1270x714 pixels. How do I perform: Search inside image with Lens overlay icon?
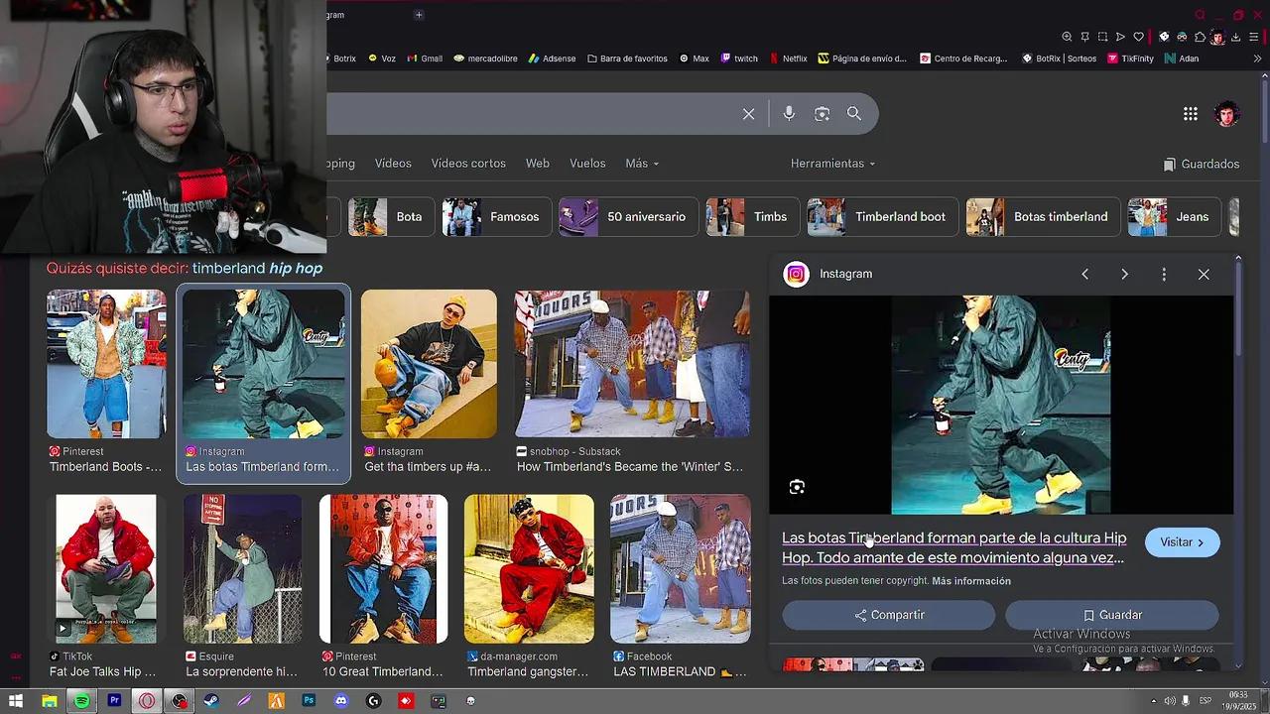click(797, 487)
